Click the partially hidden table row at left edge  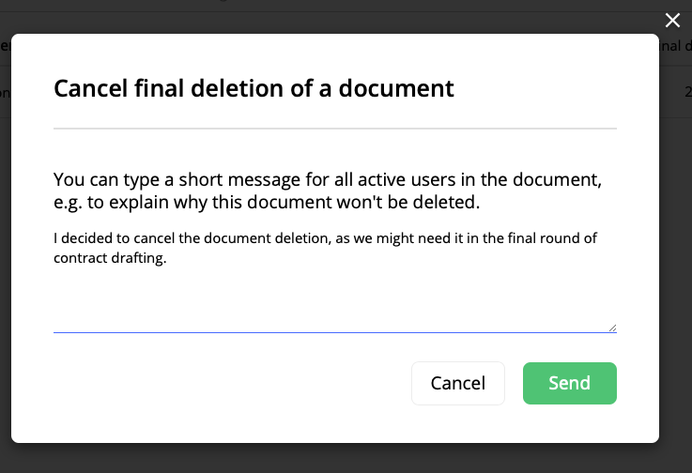6,93
